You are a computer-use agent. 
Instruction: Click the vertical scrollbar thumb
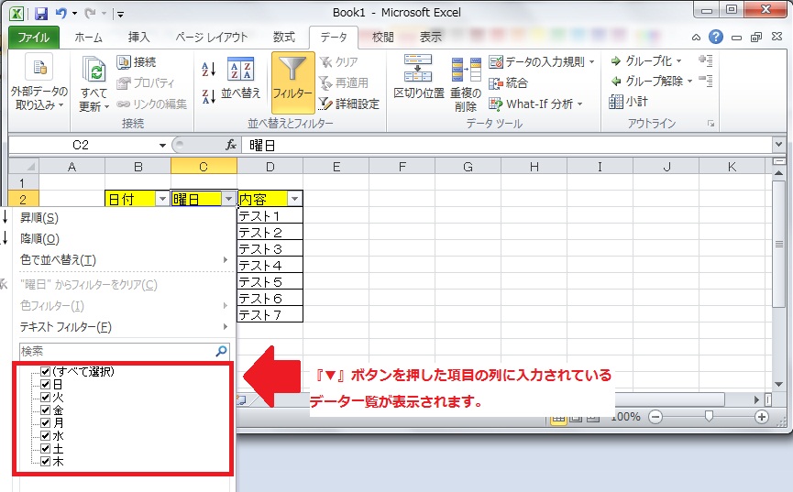tap(779, 244)
